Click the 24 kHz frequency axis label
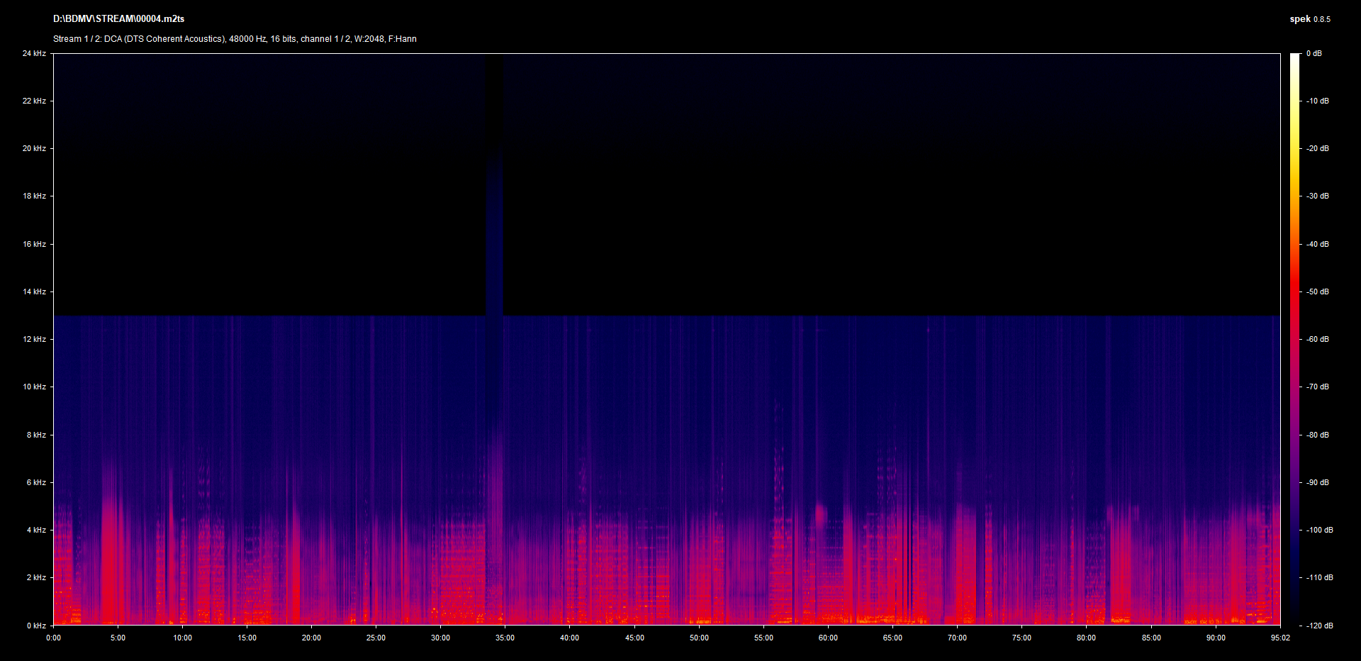 point(34,53)
